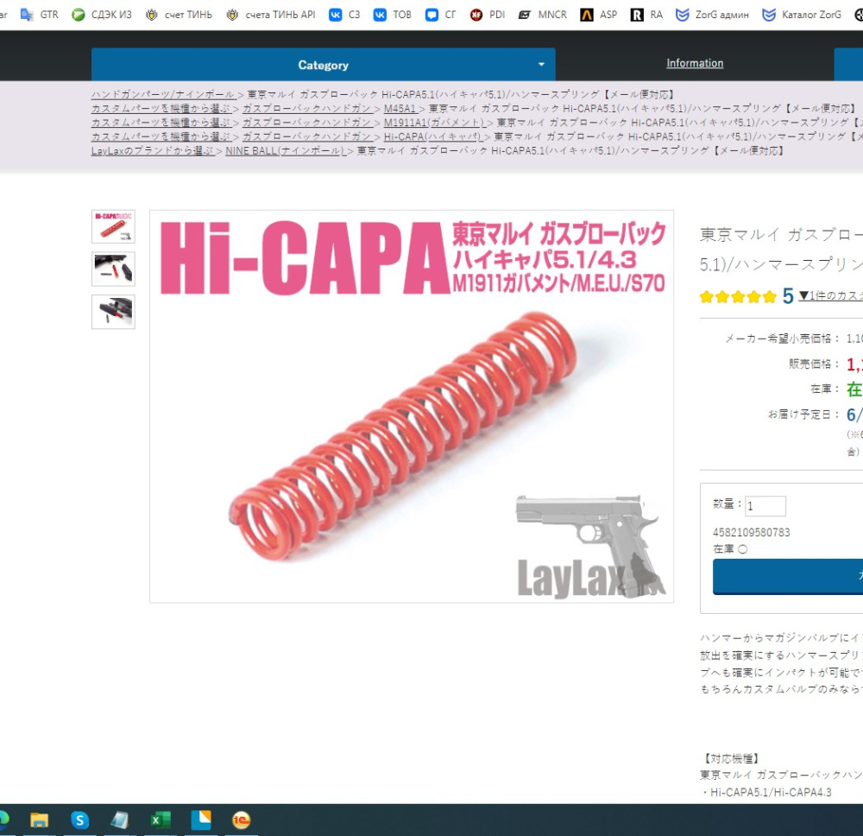
Task: Open Skype from the taskbar
Action: coord(79,820)
